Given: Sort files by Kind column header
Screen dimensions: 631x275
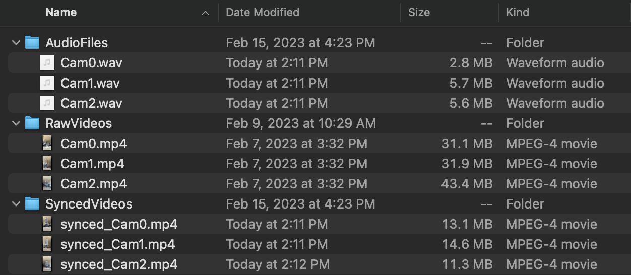Looking at the screenshot, I should click(x=517, y=13).
